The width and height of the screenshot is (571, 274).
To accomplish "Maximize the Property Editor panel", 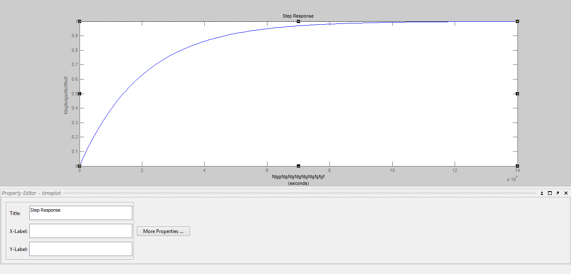I will [x=550, y=193].
